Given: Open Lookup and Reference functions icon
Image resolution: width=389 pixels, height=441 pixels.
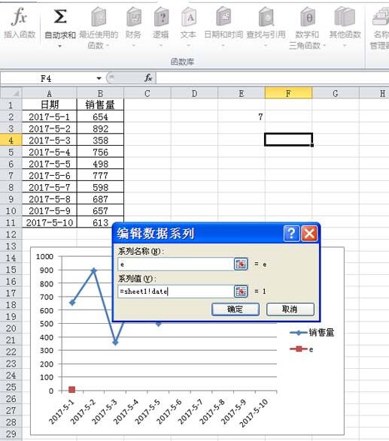Looking at the screenshot, I should pyautogui.click(x=266, y=17).
